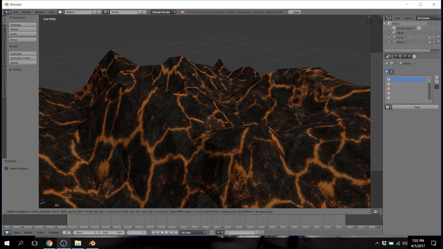Expand the History panel
The width and height of the screenshot is (443, 249).
[11, 70]
